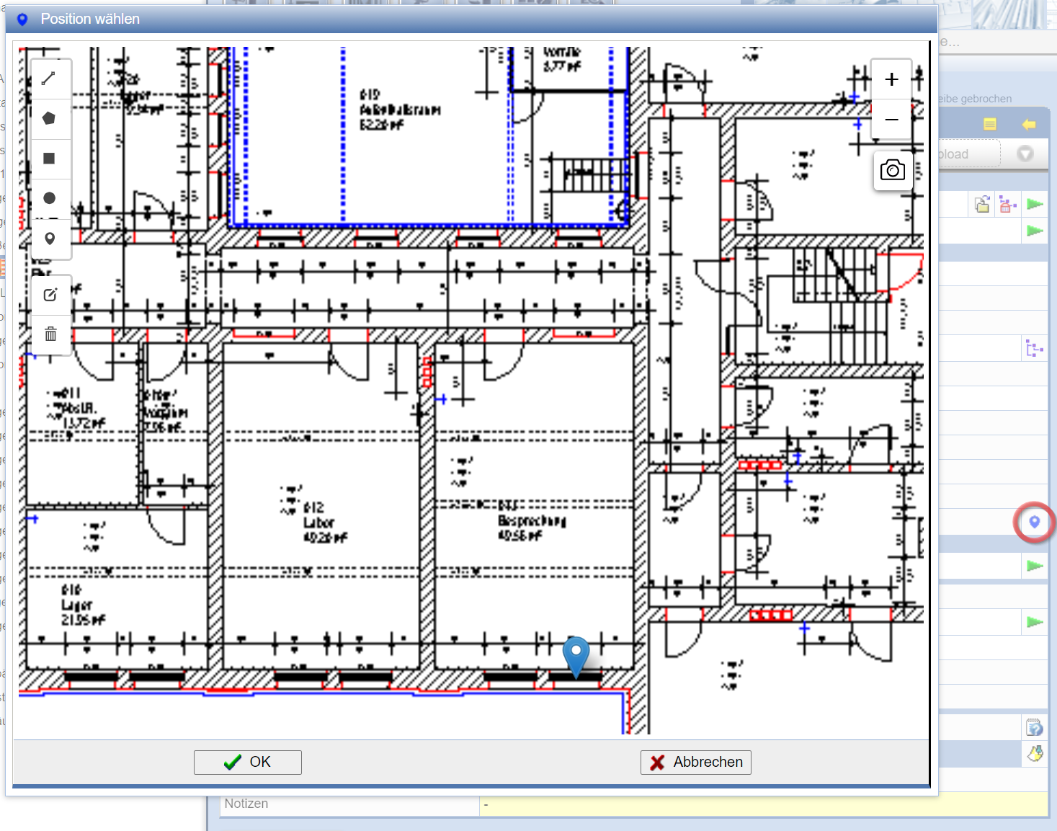Zoom in on the floor plan
1057x831 pixels.
click(891, 79)
